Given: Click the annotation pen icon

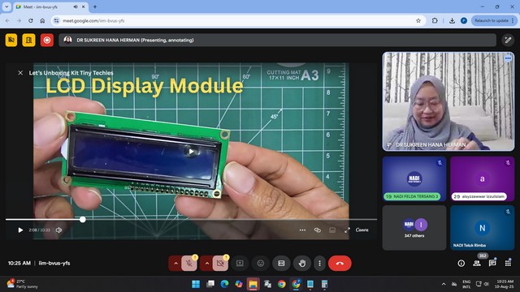Looking at the screenshot, I should click(508, 40).
